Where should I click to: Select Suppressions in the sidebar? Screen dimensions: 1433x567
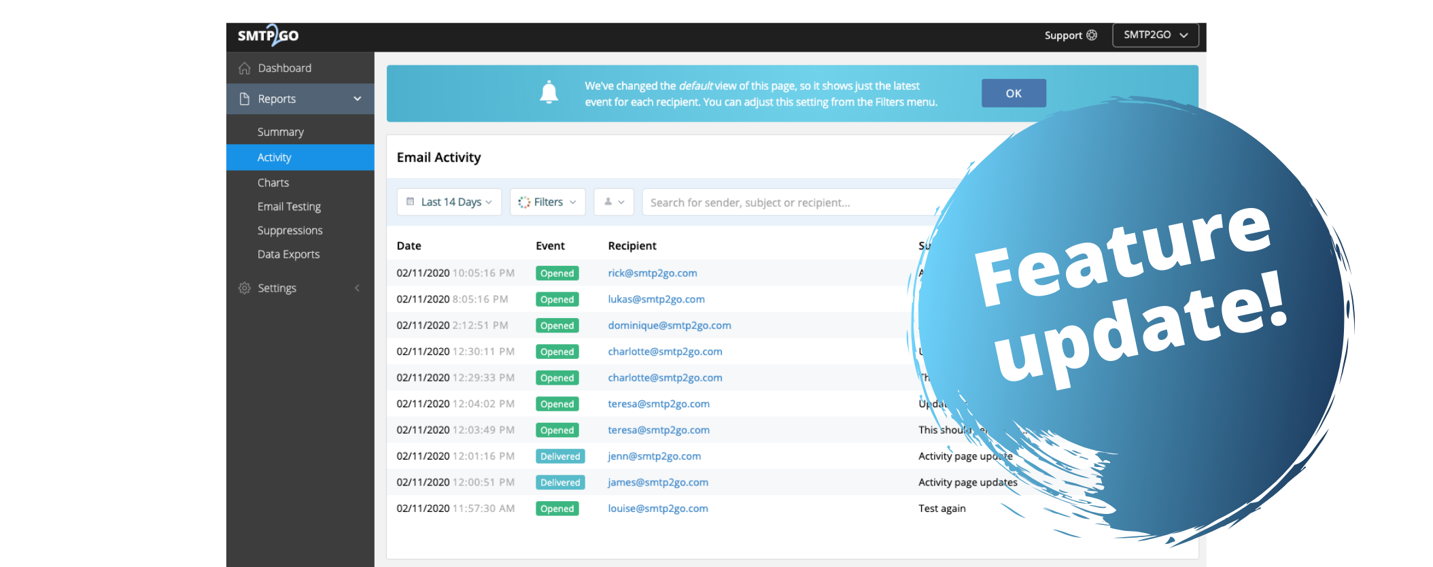(290, 230)
